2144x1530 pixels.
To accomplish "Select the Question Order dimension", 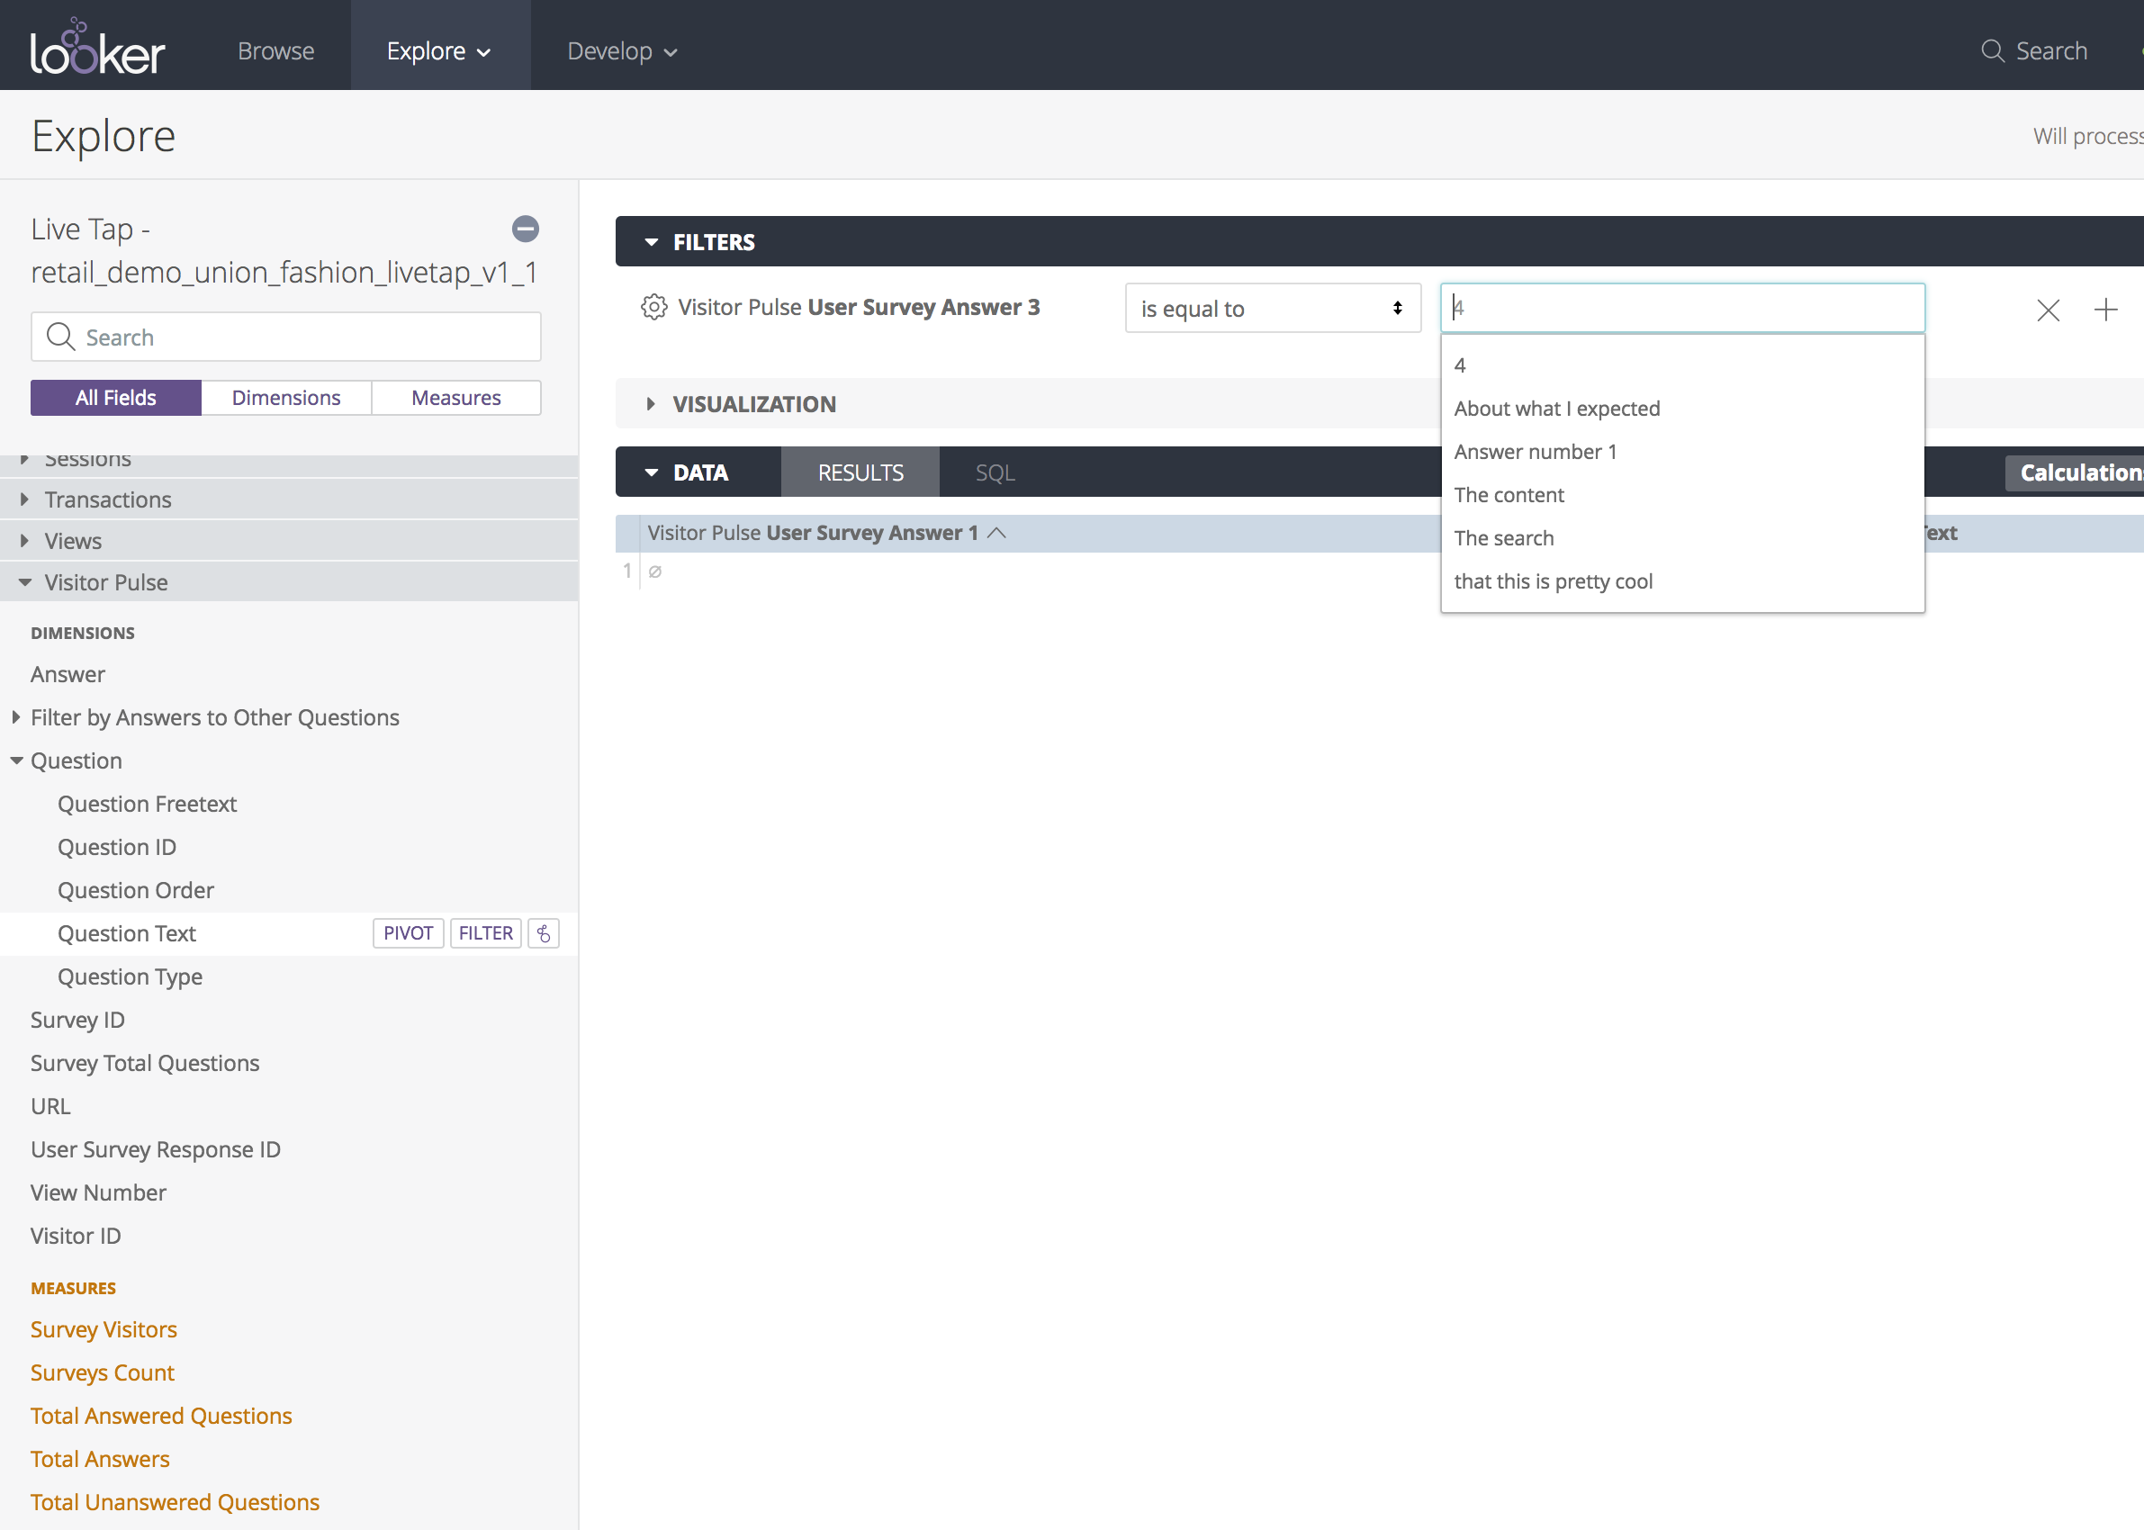I will (x=136, y=891).
